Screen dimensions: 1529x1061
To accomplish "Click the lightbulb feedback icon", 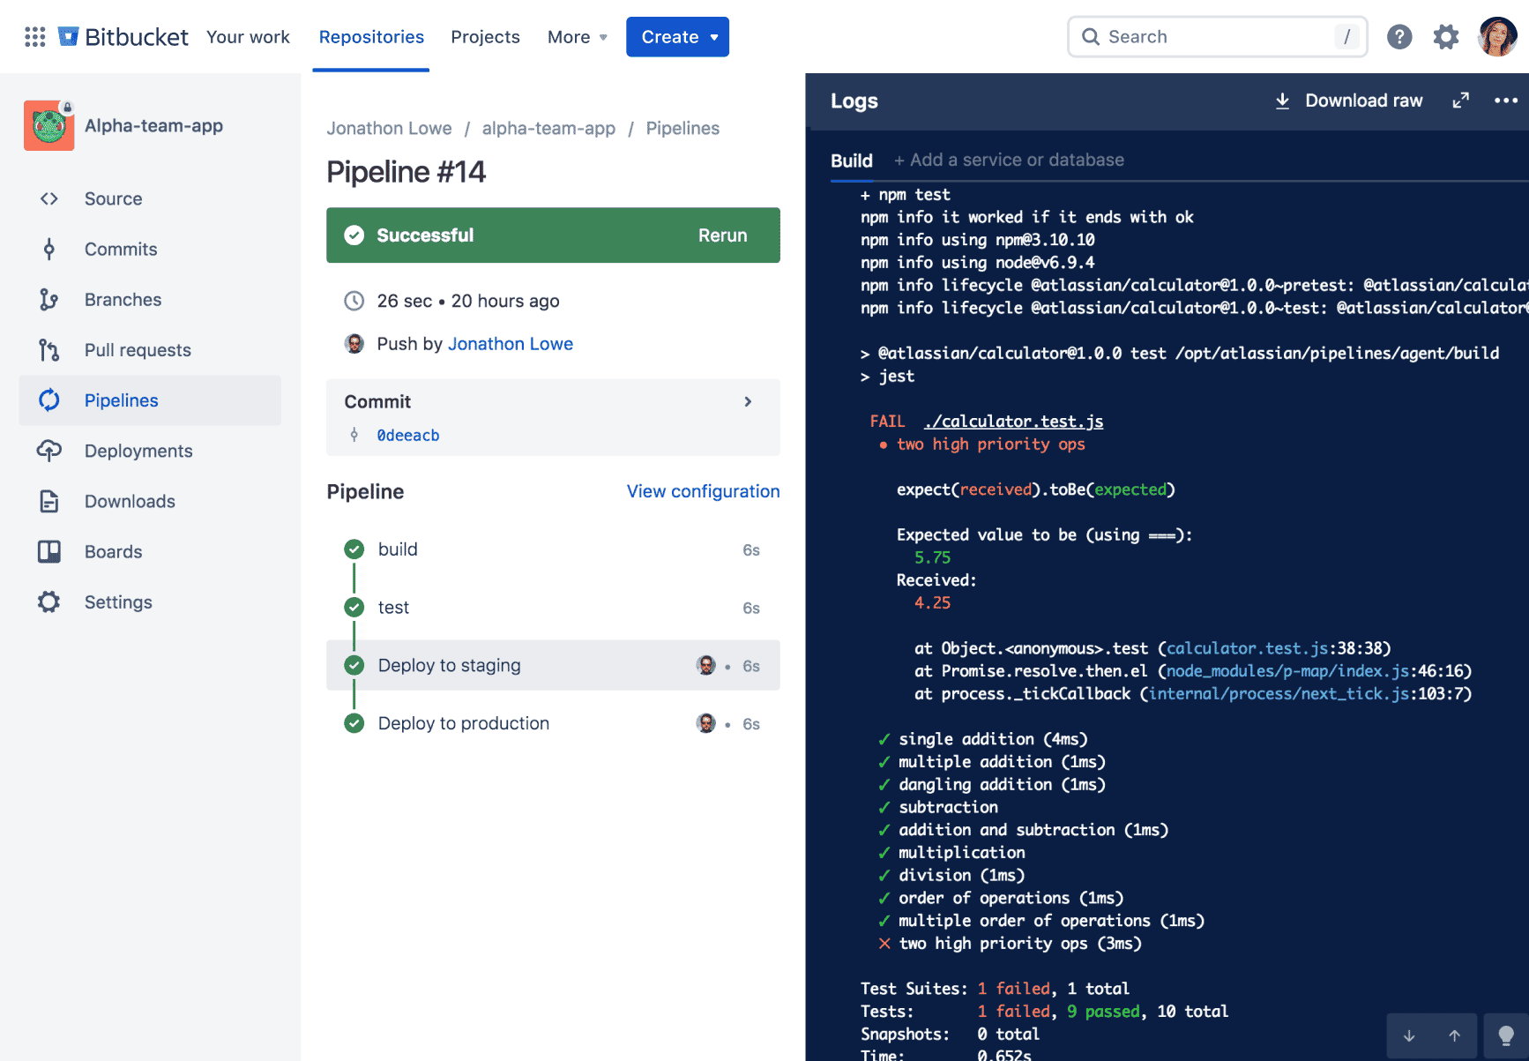I will click(1507, 1035).
